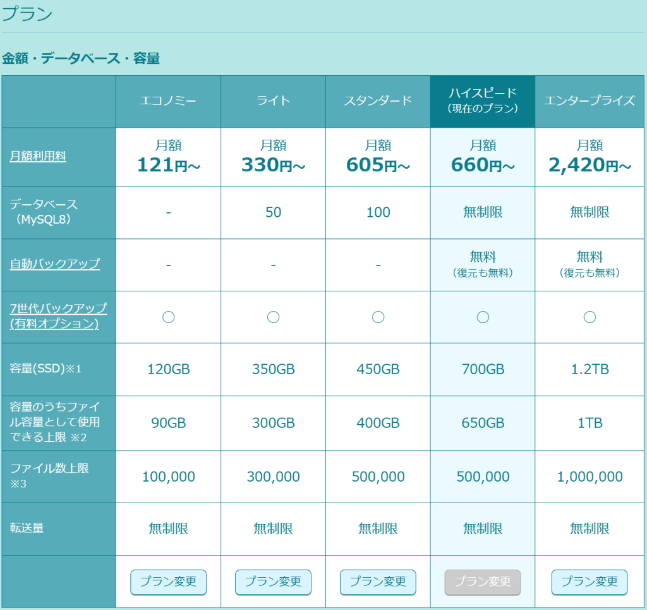Click the 700GB SSD capacity cell
This screenshot has width=647, height=610.
click(483, 370)
